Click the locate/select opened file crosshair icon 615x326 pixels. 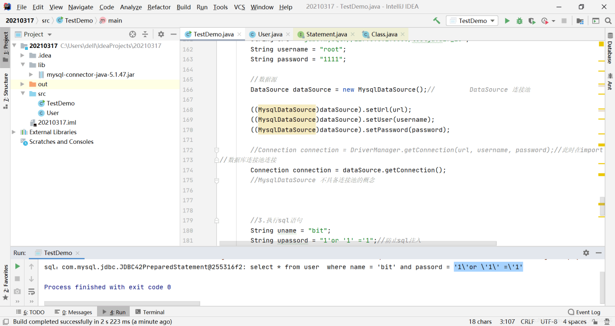pos(133,34)
